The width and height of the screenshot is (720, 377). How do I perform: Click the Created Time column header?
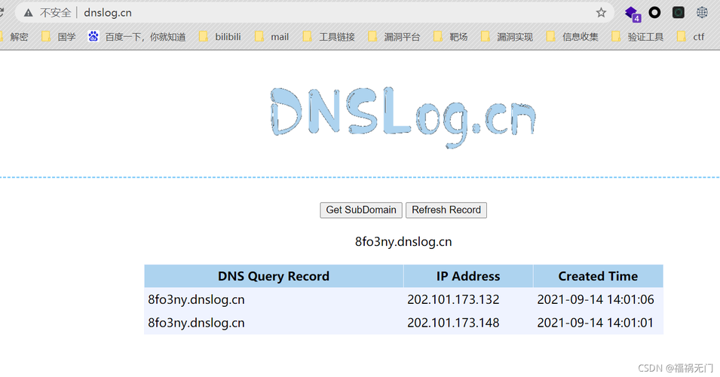(598, 276)
